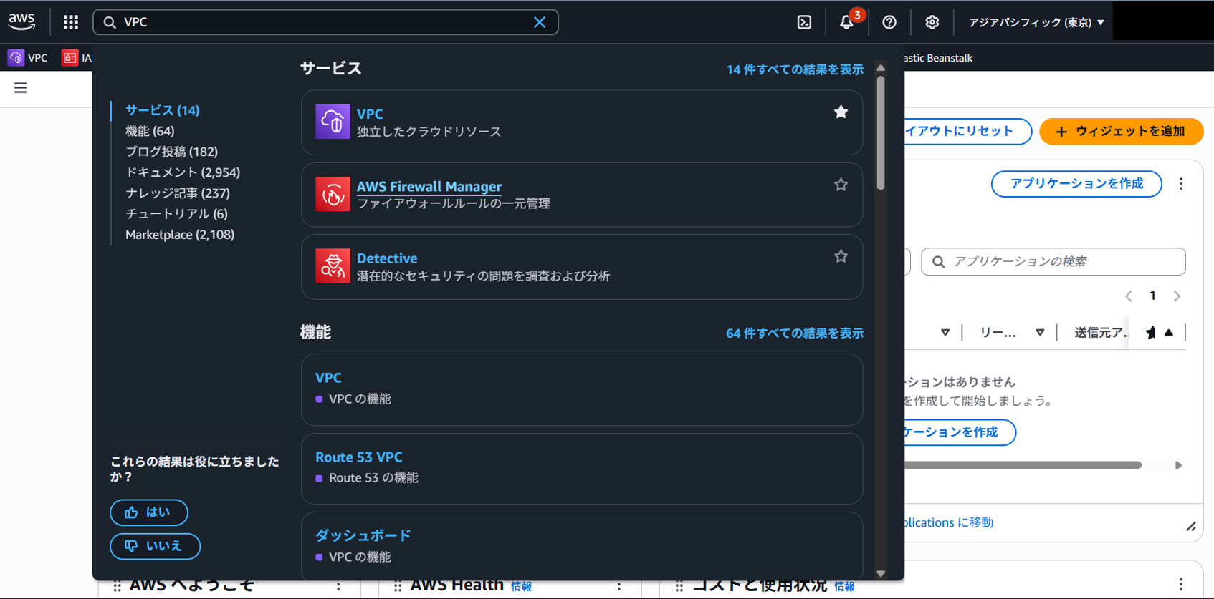The image size is (1214, 599).
Task: Click the search results vertical scrollbar
Action: click(x=881, y=133)
